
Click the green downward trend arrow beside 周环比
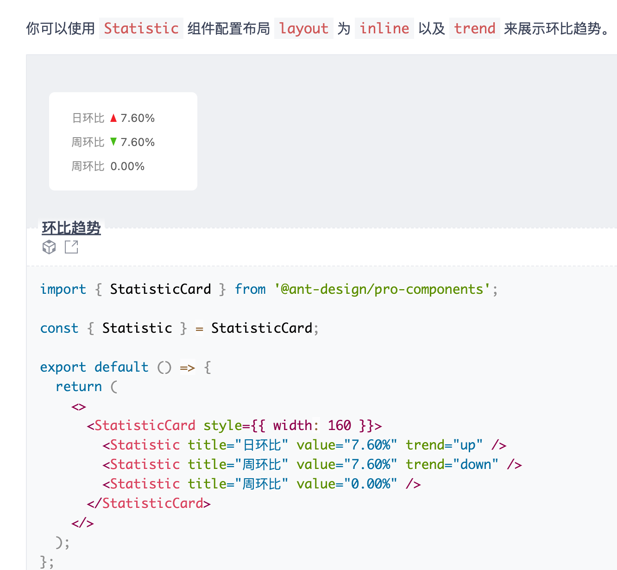tap(114, 142)
